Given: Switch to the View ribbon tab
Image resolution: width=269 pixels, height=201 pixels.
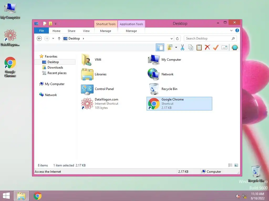Looking at the screenshot, I should [86, 31].
